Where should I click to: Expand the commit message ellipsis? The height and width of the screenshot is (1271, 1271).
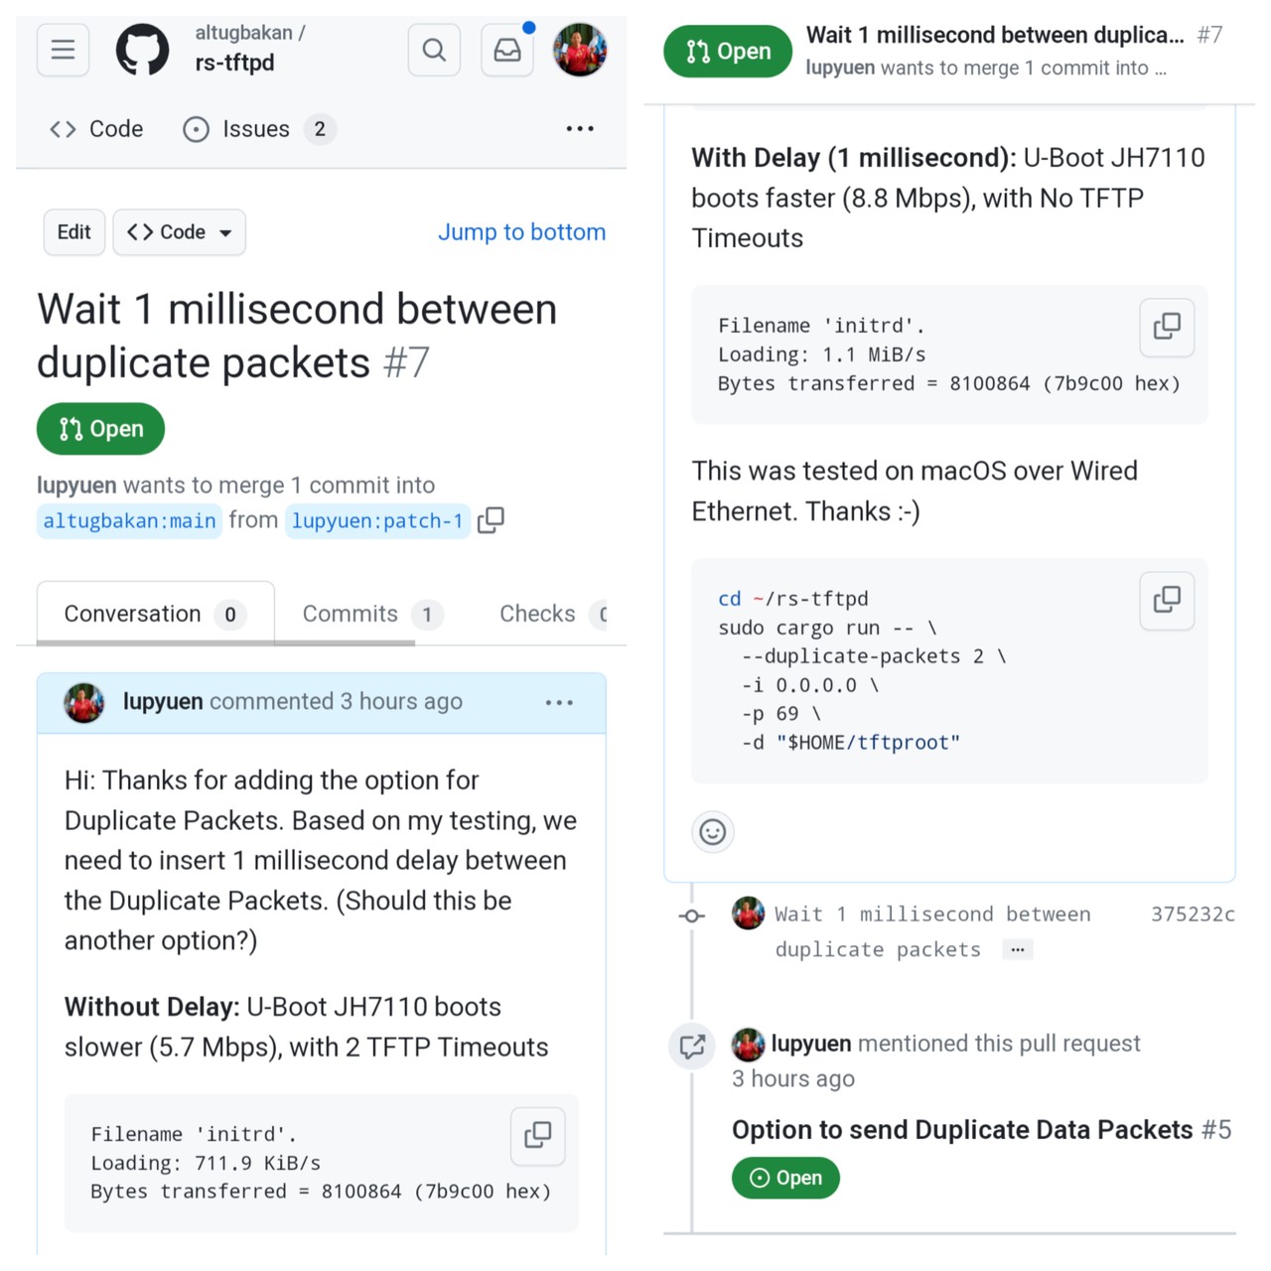tap(1017, 950)
